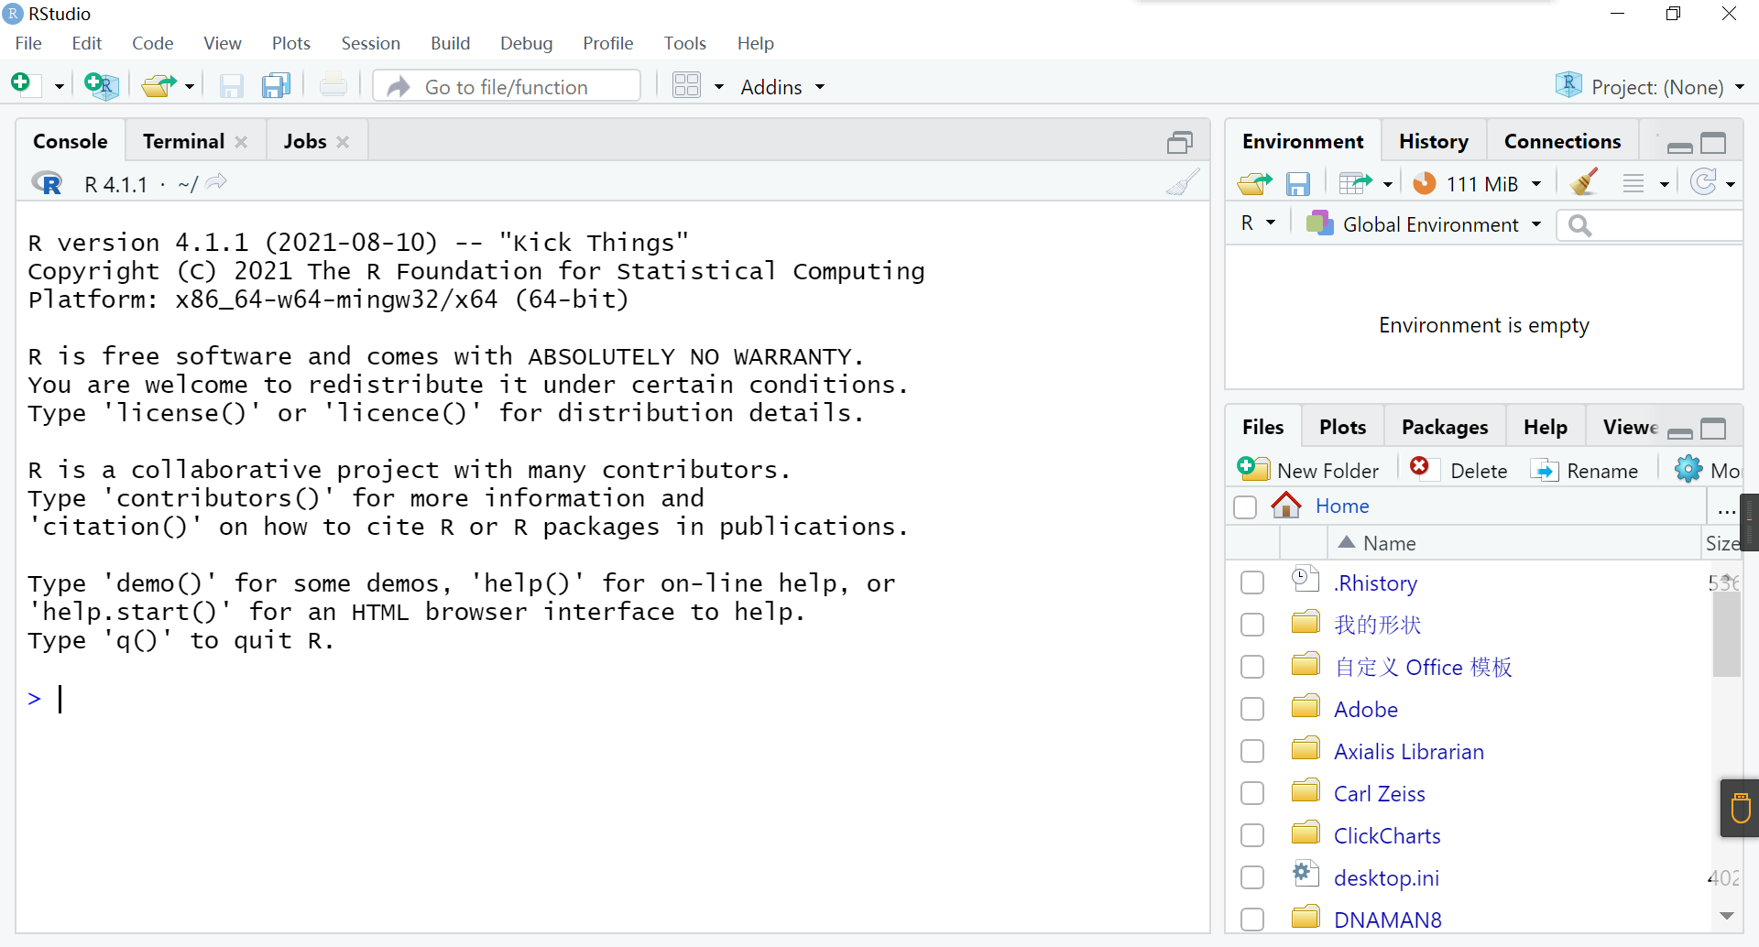Screen dimensions: 1759x947
Task: Toggle the select-all checkbox beside Home
Action: 1245,506
